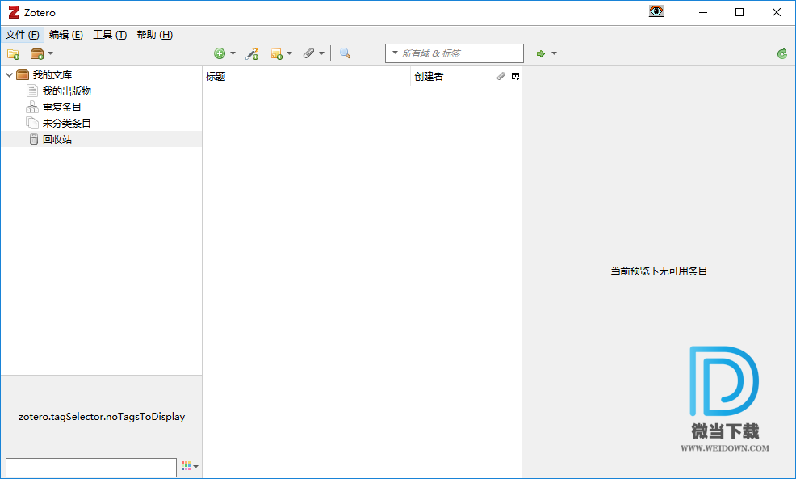Screen dimensions: 796x479
Task: Open the 文件 (F) menu
Action: [x=23, y=35]
